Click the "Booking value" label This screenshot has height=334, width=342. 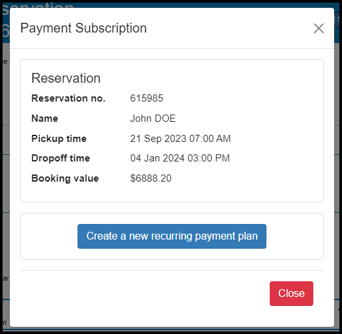[65, 178]
